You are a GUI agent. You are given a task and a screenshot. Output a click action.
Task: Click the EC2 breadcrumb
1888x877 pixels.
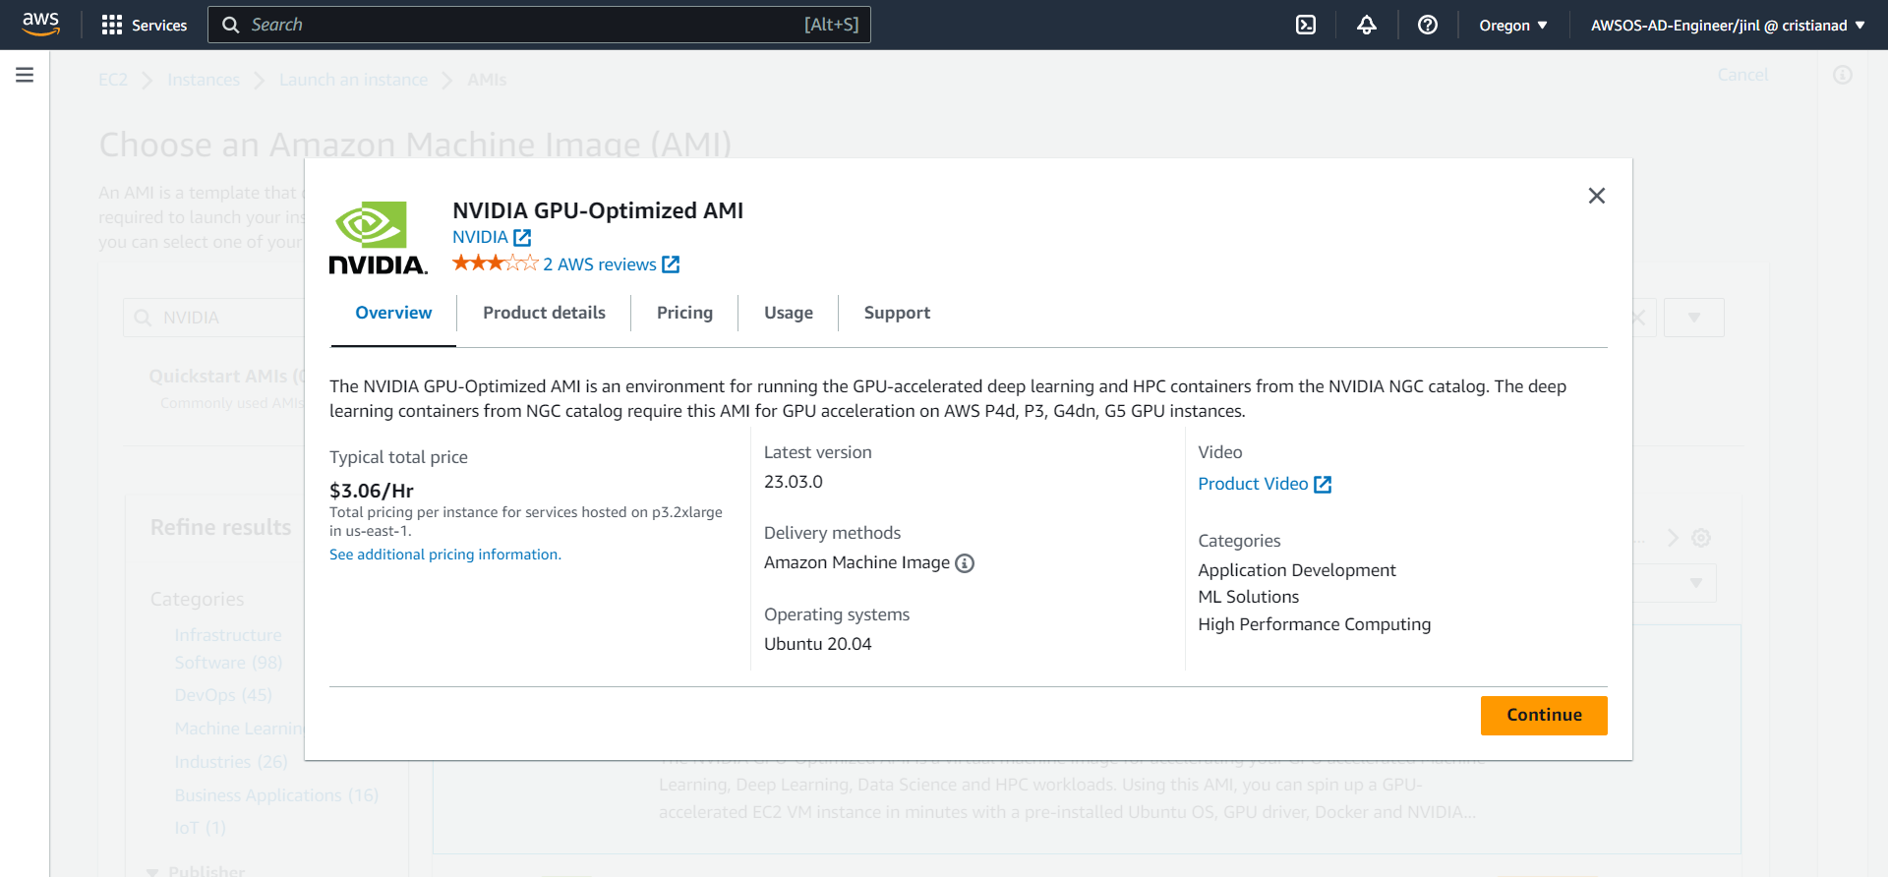113,80
